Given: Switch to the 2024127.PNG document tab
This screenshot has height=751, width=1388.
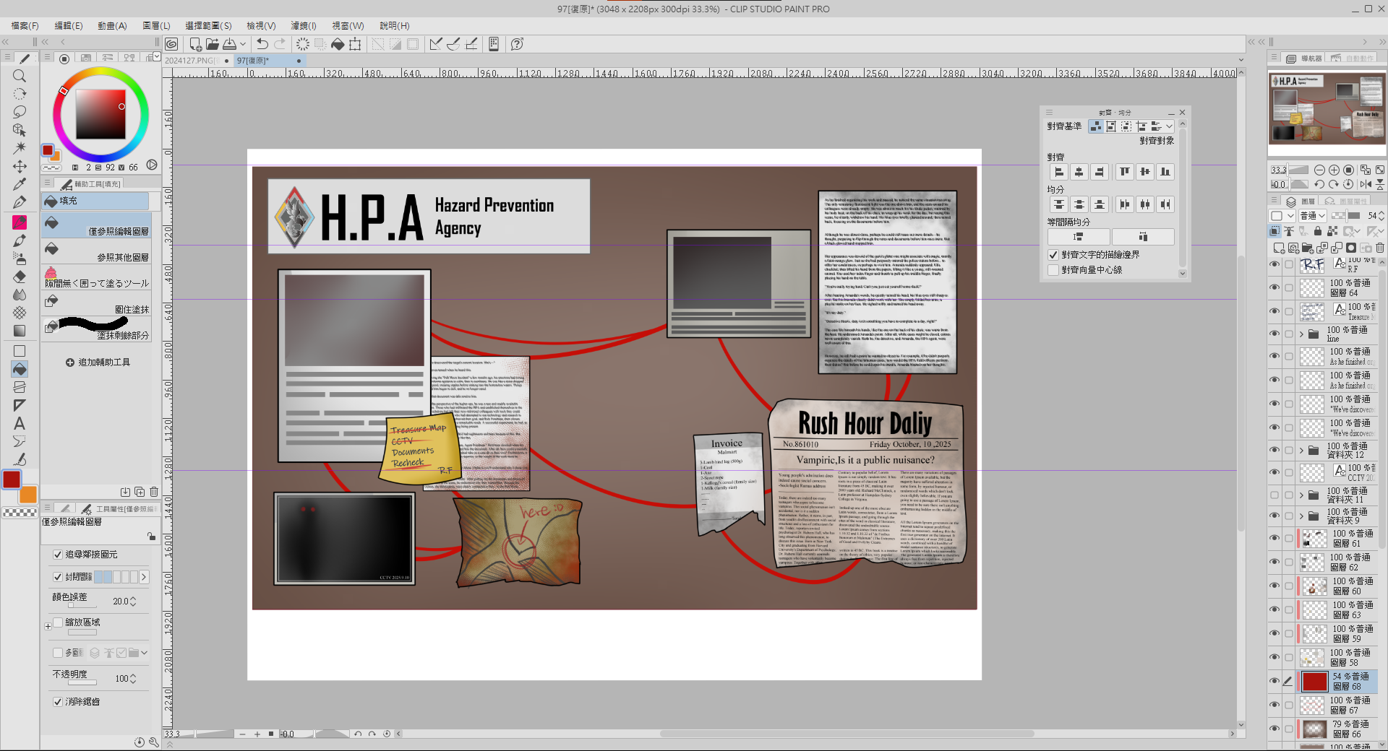Looking at the screenshot, I should pyautogui.click(x=190, y=61).
